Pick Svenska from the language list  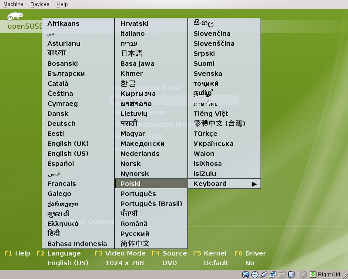(x=208, y=74)
